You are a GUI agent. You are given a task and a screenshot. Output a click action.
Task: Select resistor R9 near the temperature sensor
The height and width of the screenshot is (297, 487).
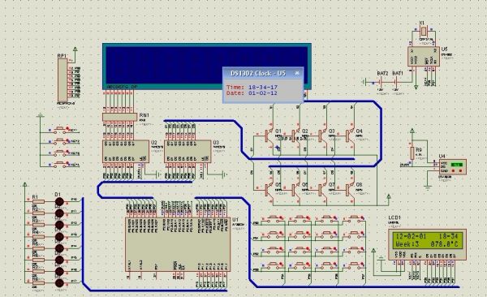pos(412,153)
